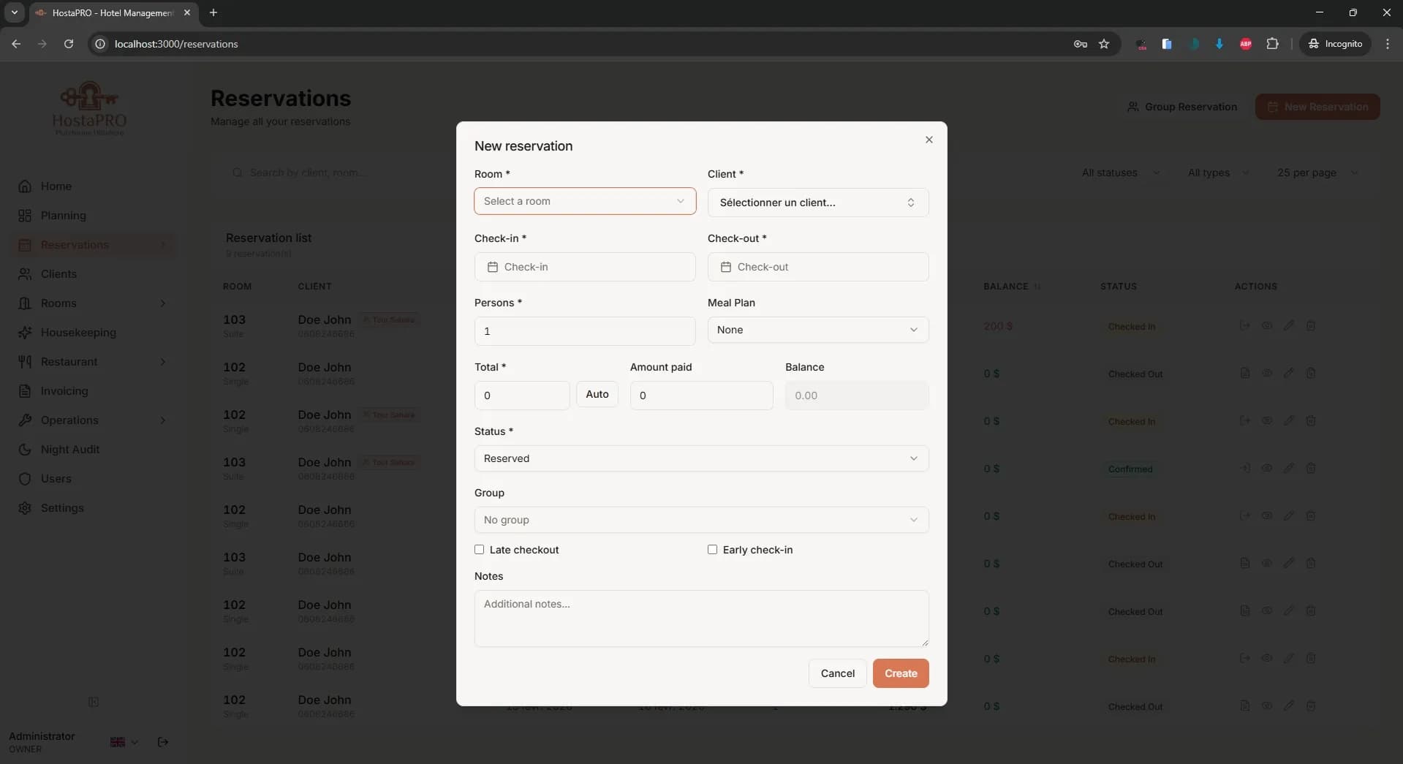
Task: Delete the last Checked Out reservation with trash icon
Action: [x=1310, y=706]
